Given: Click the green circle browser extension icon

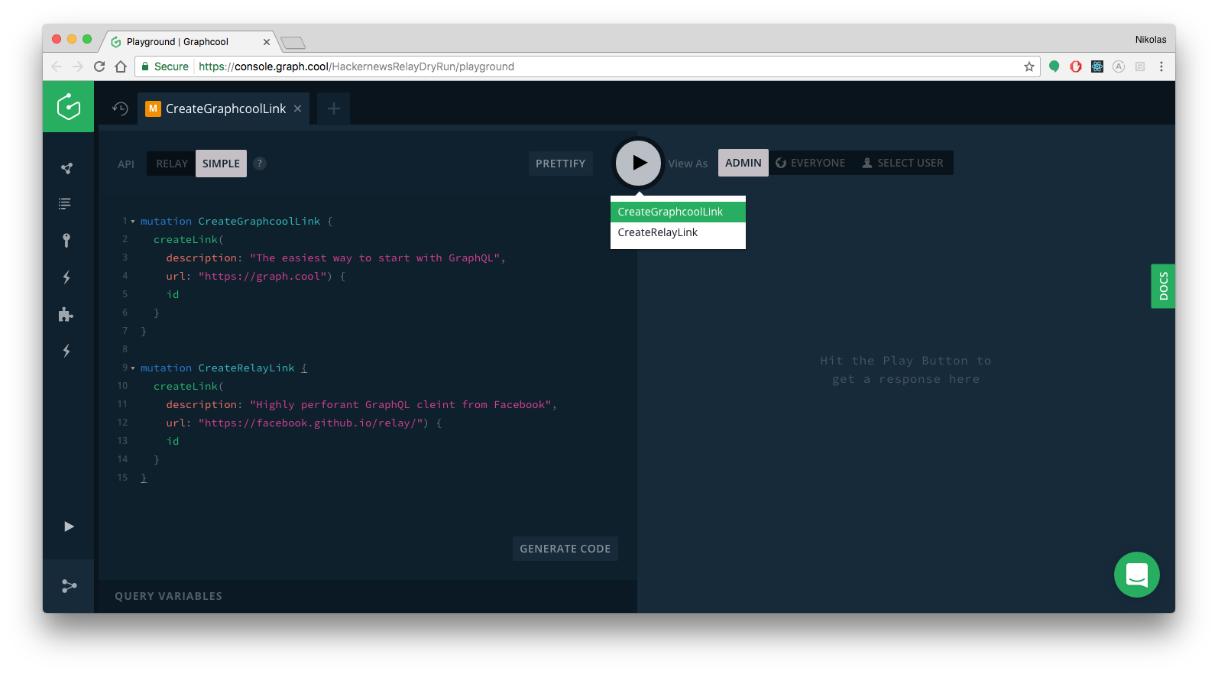Looking at the screenshot, I should pos(1054,66).
